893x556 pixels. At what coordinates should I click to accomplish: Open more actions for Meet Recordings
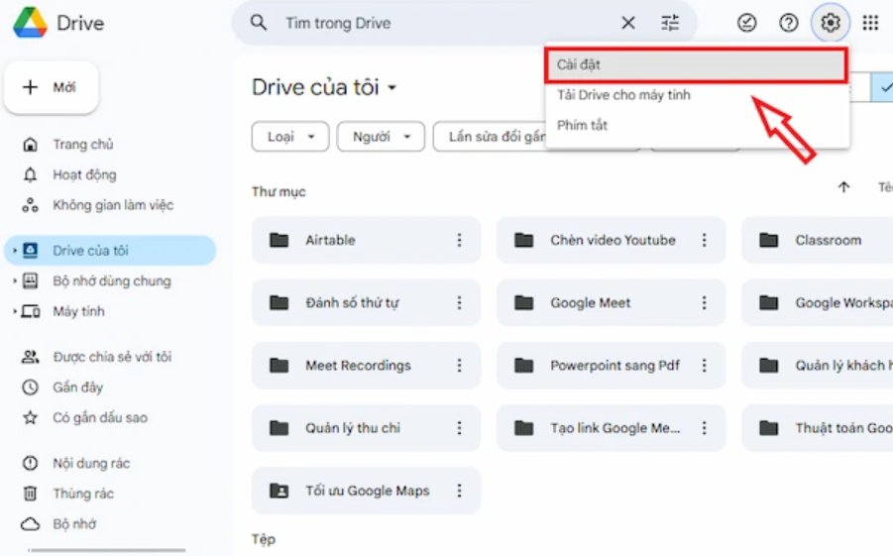coord(459,365)
